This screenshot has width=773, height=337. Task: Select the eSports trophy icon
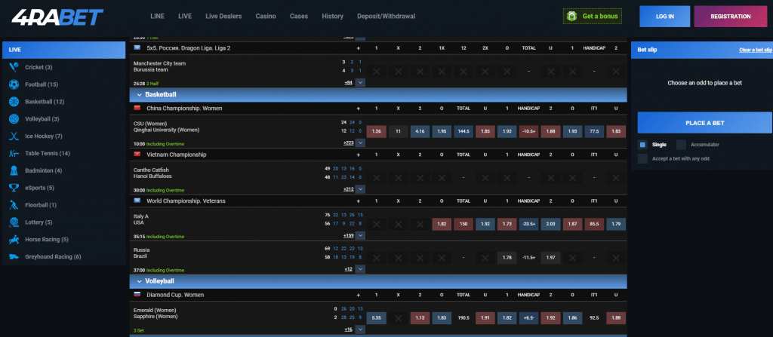[x=14, y=188]
